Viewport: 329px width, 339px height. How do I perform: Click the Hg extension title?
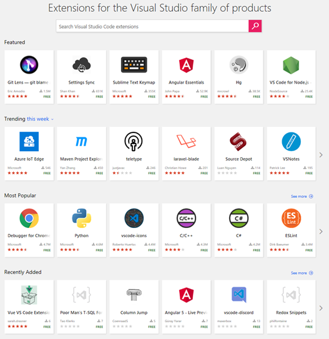click(x=238, y=82)
